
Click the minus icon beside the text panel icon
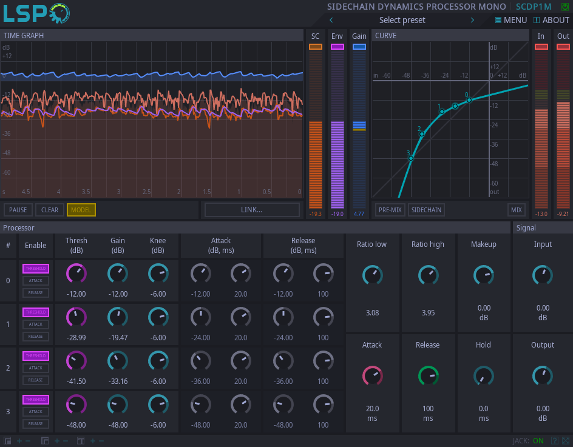100,441
